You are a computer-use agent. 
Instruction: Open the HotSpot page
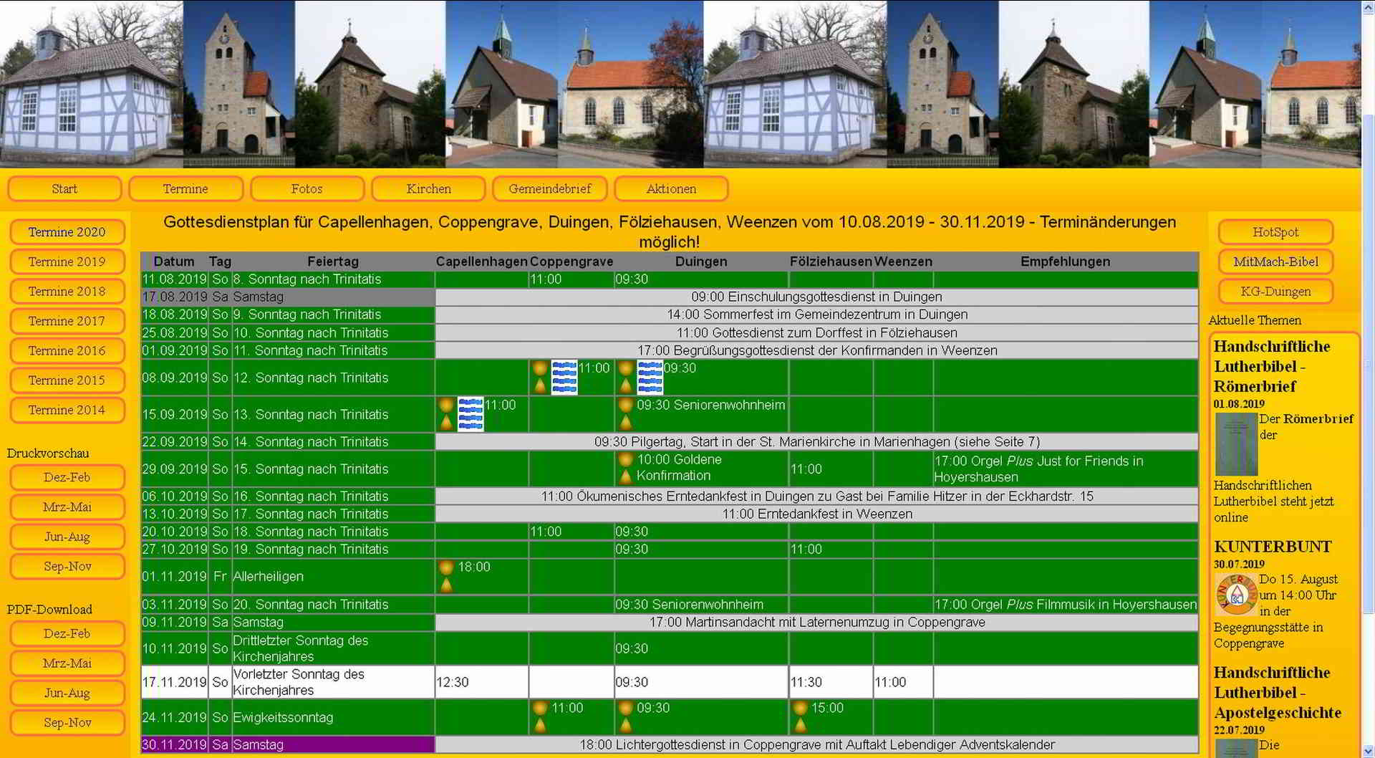pos(1275,231)
